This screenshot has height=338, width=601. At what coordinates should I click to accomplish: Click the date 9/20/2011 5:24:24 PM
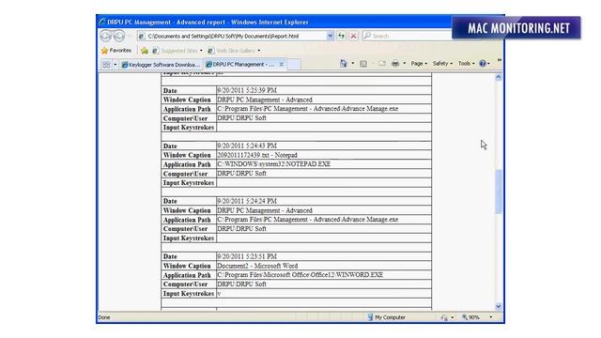pyautogui.click(x=247, y=201)
